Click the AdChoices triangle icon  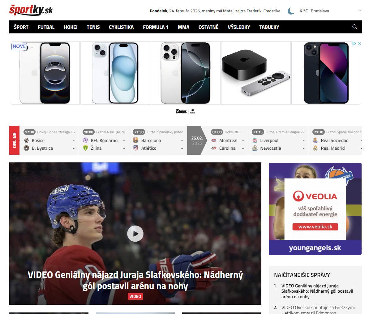pos(354,44)
